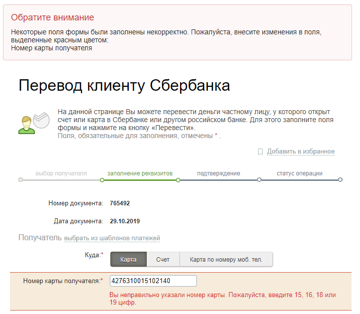Choose Карта по номеру моб. тел. option
This screenshot has height=314, width=360.
tap(226, 260)
